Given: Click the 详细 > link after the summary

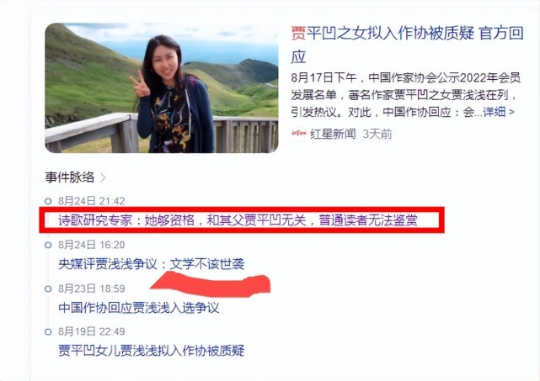Looking at the screenshot, I should [x=499, y=112].
